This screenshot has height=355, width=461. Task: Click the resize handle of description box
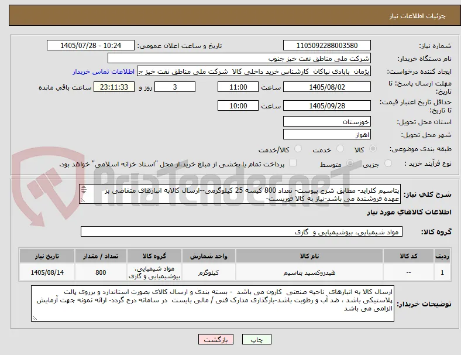click(x=82, y=200)
